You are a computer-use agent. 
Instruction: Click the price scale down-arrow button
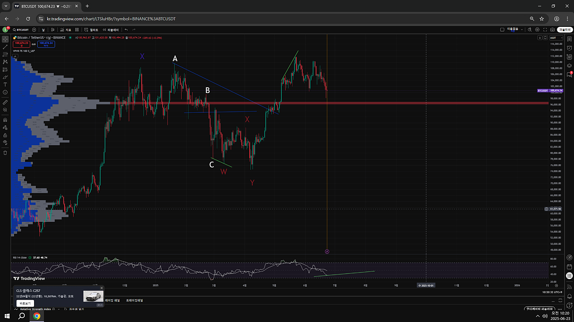(540, 38)
